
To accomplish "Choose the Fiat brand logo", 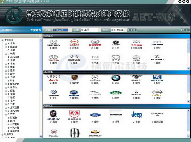I will [74, 93].
